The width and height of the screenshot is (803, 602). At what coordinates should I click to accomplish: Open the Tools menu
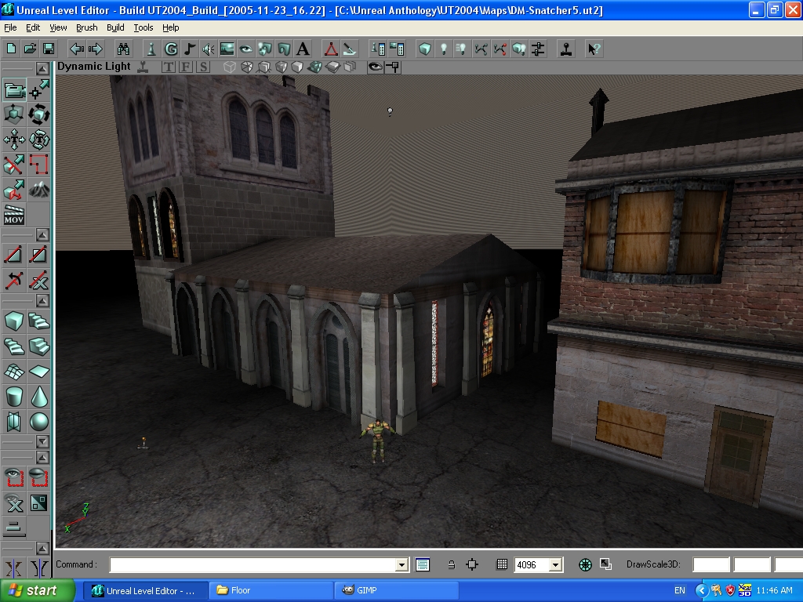tap(144, 27)
